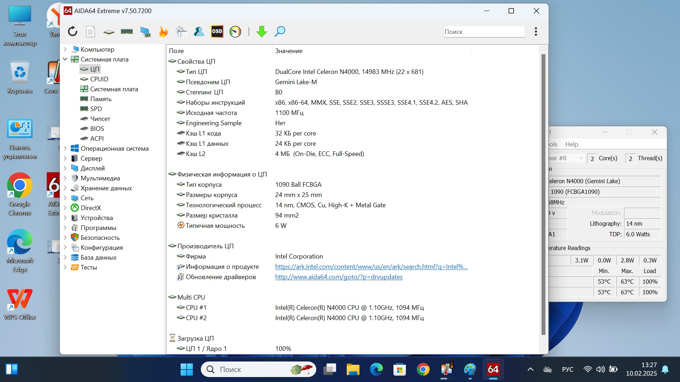680x382 pixels.
Task: Open Google Chrome from the taskbar
Action: (423, 369)
